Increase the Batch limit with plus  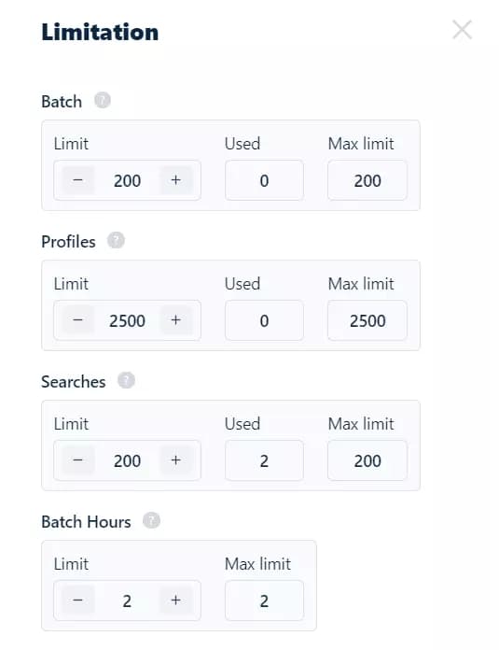(x=176, y=180)
